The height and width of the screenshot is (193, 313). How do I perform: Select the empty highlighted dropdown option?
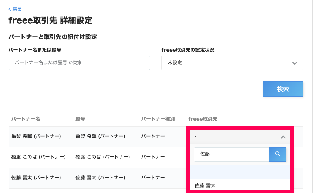240,172
